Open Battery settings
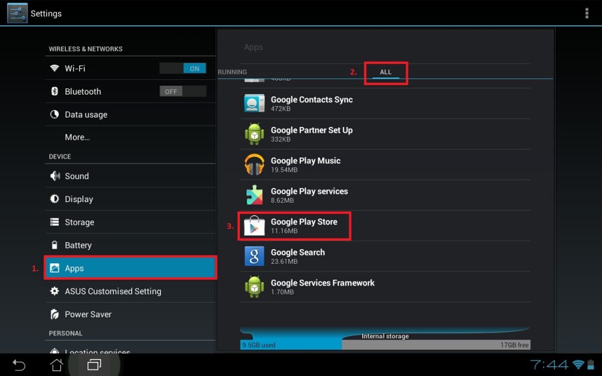The image size is (602, 376). (x=130, y=245)
